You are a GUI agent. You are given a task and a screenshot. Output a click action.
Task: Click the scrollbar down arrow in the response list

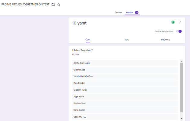(x=182, y=119)
